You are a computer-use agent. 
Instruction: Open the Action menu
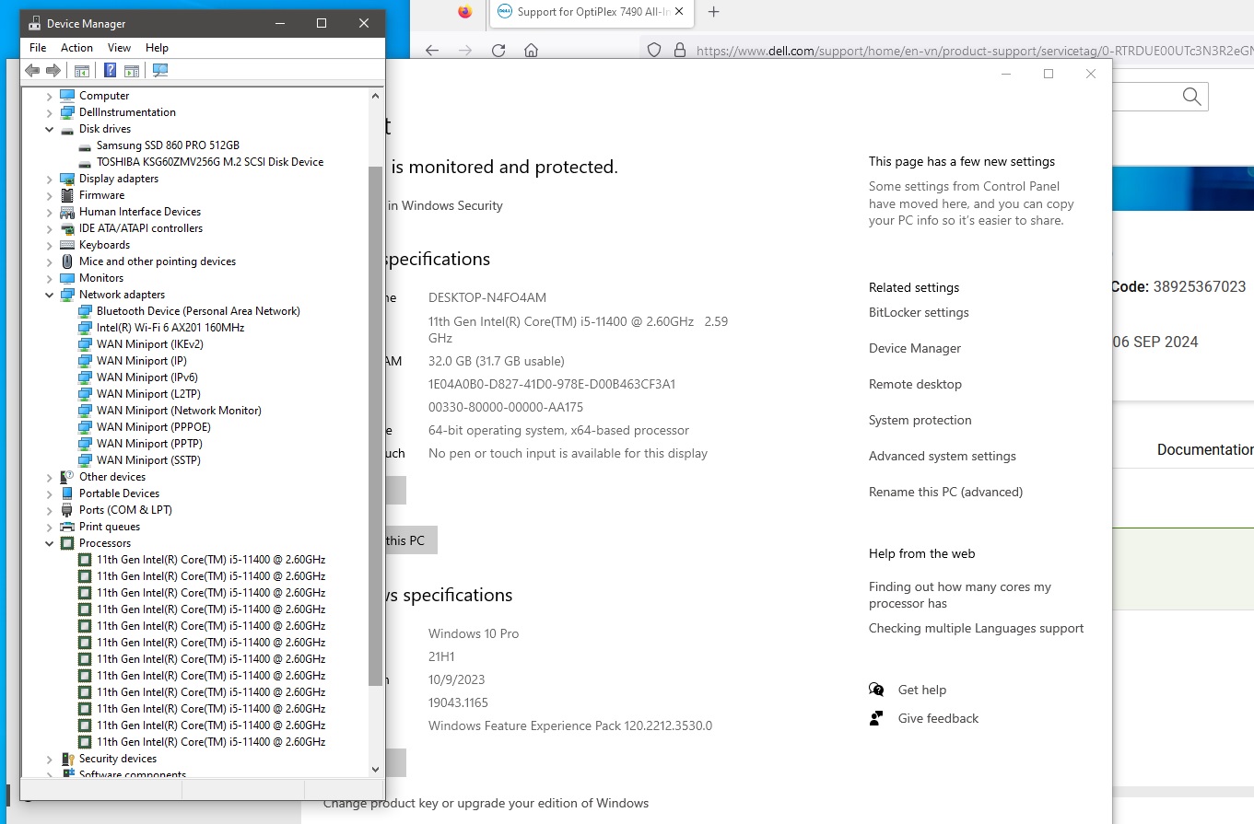tap(76, 48)
